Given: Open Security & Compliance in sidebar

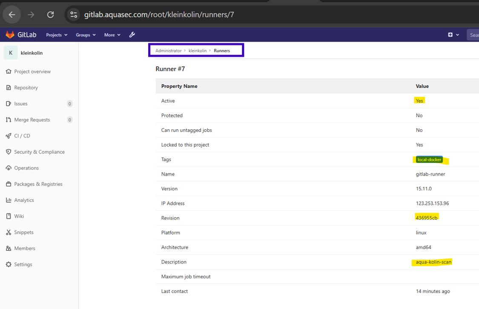Looking at the screenshot, I should pyautogui.click(x=40, y=152).
